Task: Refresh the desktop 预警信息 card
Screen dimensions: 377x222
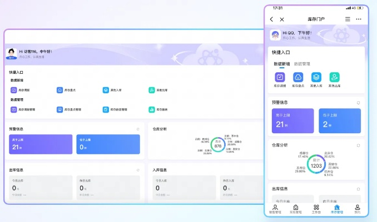Action: (137, 129)
